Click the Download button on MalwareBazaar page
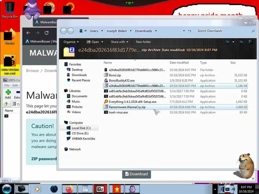 click(x=136, y=174)
